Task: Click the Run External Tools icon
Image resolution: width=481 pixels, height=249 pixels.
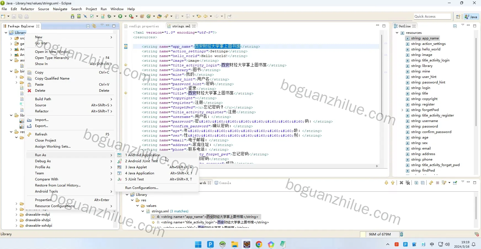Action: tap(131, 17)
